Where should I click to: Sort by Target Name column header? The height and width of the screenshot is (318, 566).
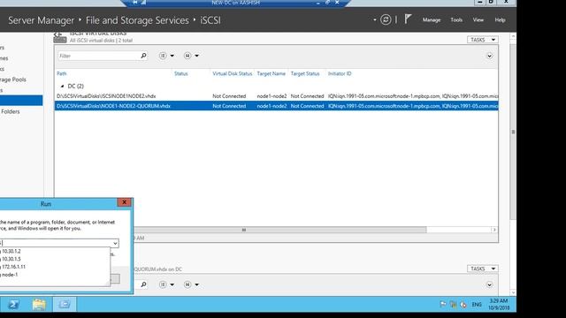tap(272, 73)
